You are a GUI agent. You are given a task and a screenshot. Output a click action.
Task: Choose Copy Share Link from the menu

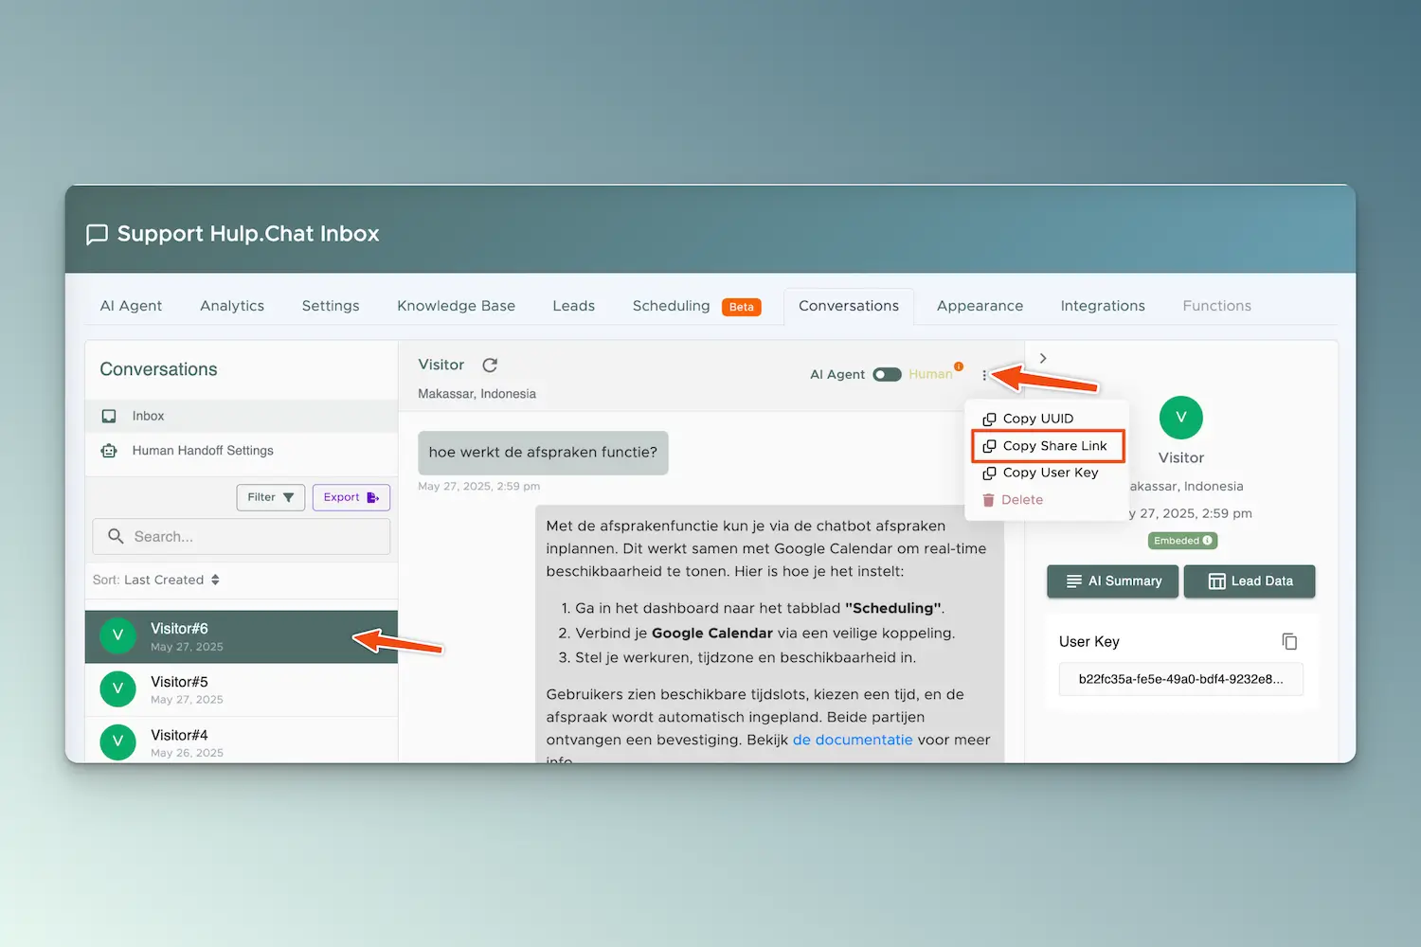1047,446
